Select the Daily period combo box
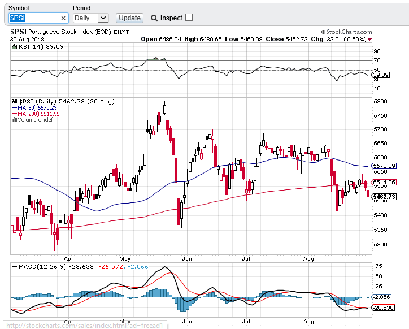The width and height of the screenshot is (409, 329). (x=90, y=18)
